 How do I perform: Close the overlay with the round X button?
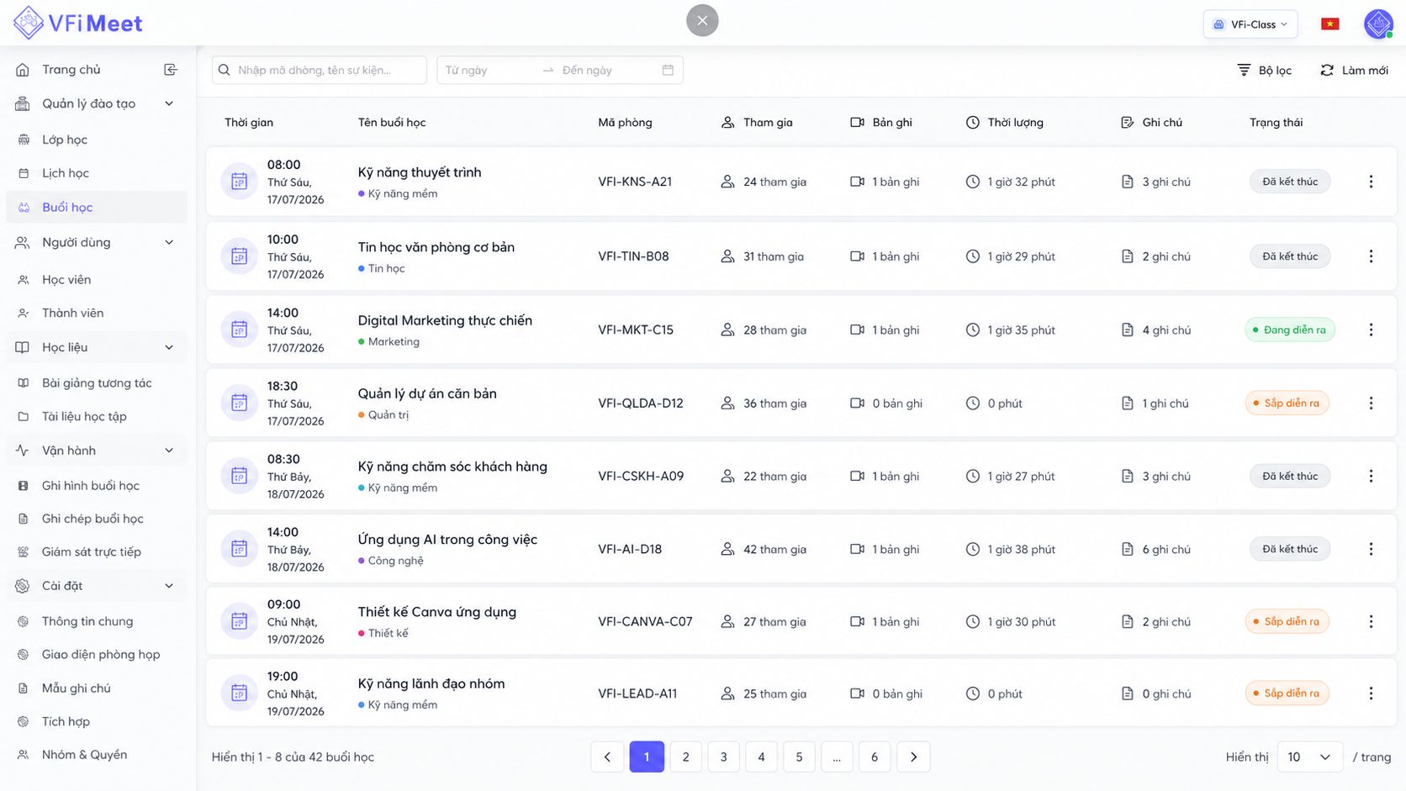702,20
